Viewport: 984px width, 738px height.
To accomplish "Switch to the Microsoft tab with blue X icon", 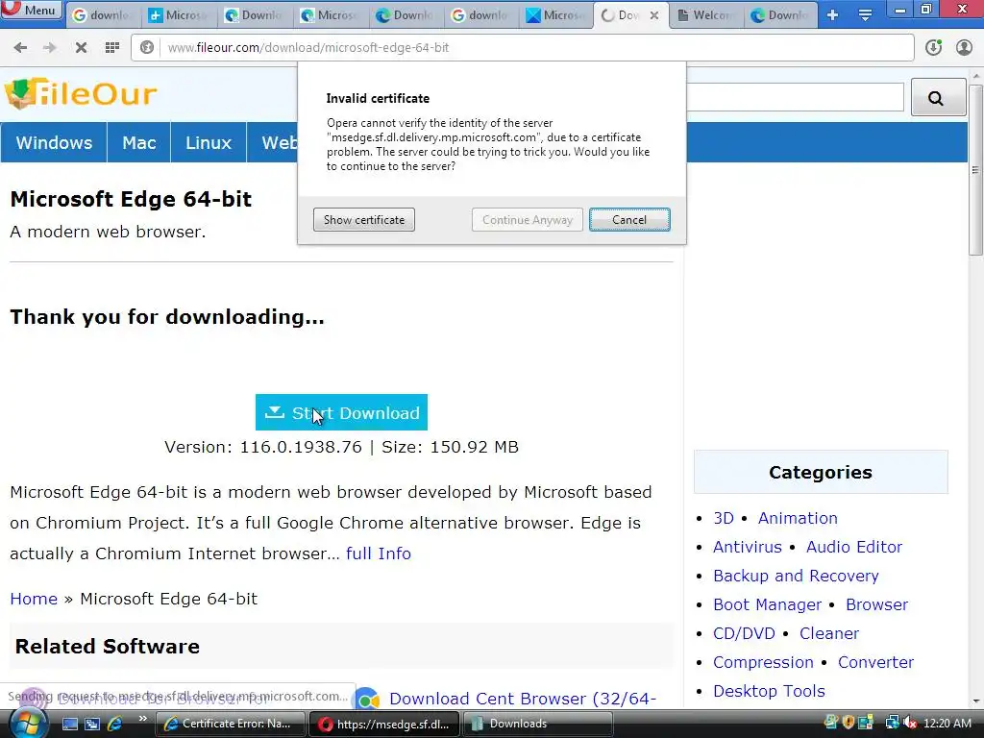I will coord(556,15).
